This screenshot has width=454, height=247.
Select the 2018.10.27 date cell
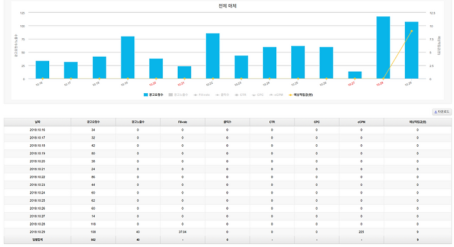pyautogui.click(x=37, y=216)
